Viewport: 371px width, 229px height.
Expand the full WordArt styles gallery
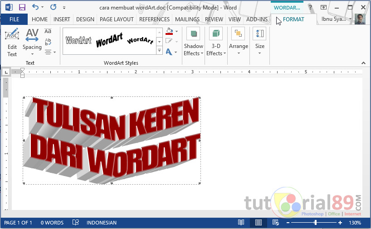pyautogui.click(x=160, y=50)
